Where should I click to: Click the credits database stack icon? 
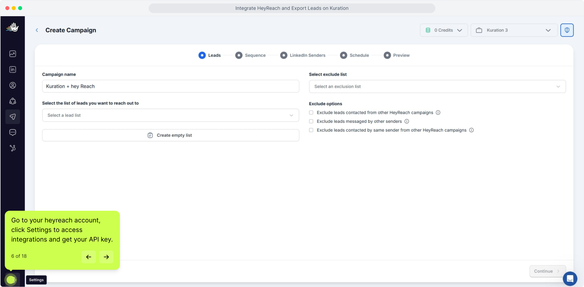point(428,30)
